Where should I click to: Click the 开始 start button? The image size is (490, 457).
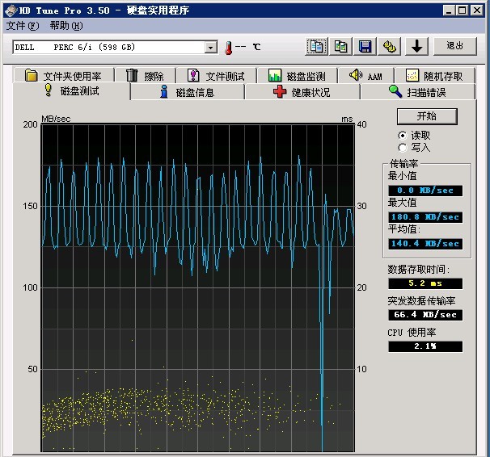[x=427, y=116]
